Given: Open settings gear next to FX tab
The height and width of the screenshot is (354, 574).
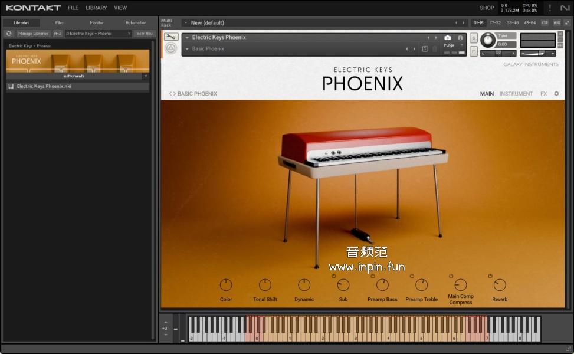Looking at the screenshot, I should coord(556,94).
